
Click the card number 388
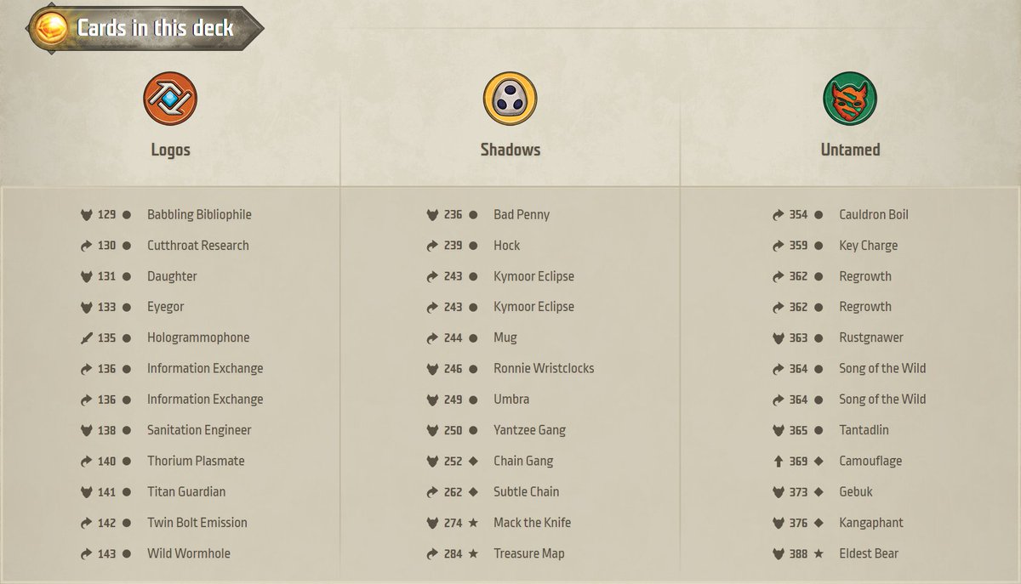(x=798, y=553)
